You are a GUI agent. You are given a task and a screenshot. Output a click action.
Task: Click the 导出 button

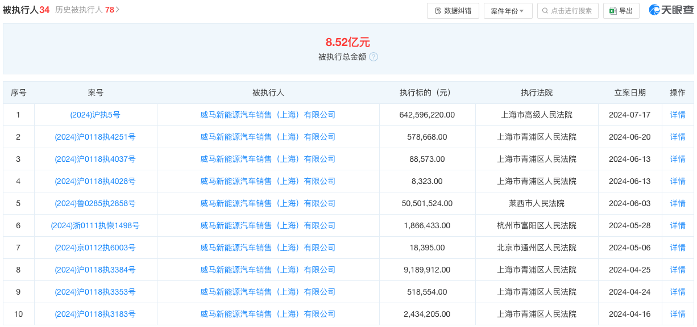[x=621, y=11]
